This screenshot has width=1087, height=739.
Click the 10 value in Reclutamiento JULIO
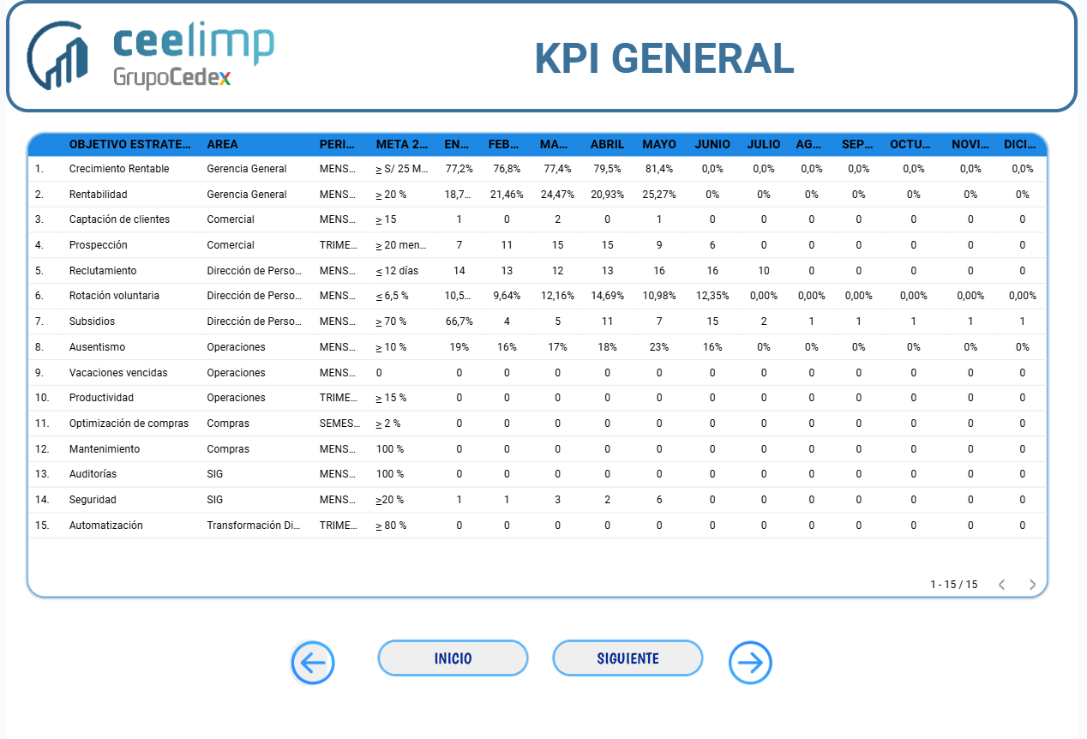764,271
